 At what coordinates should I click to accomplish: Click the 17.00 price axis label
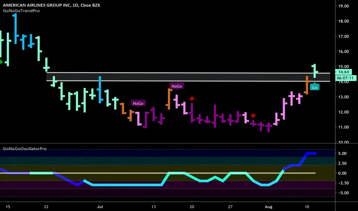[x=343, y=36]
